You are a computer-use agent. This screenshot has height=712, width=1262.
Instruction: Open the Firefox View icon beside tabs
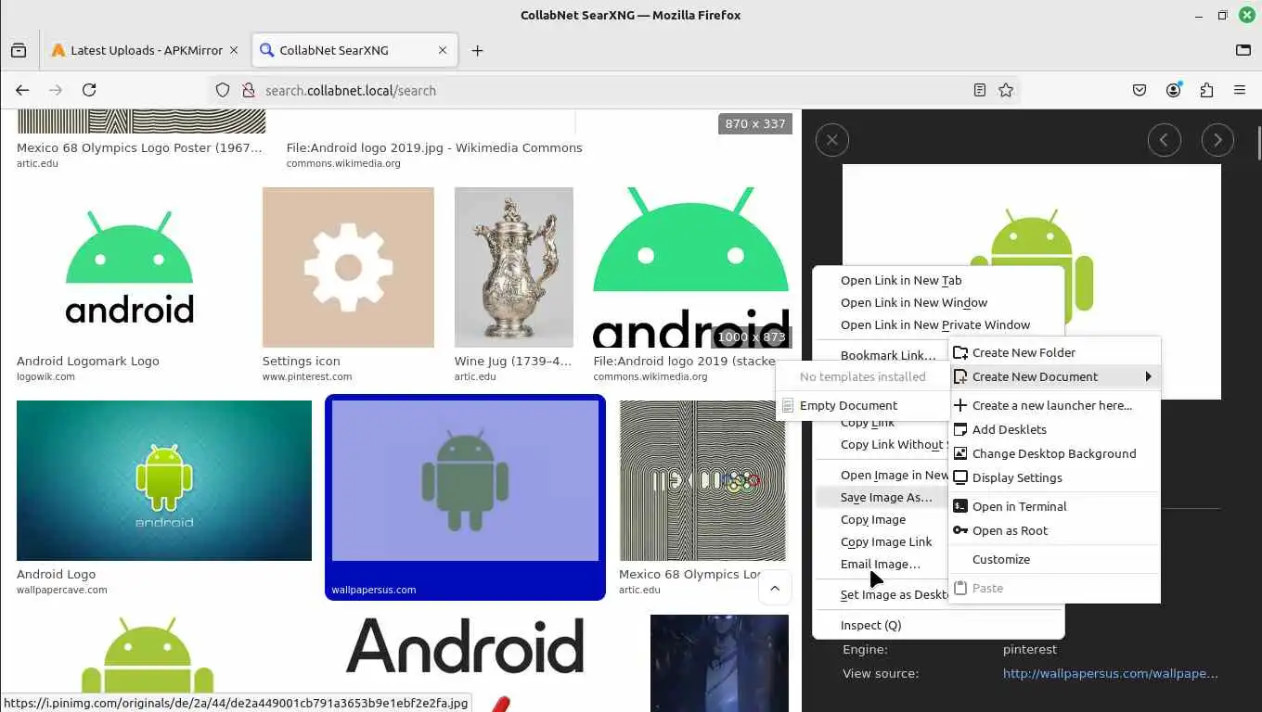coord(19,51)
